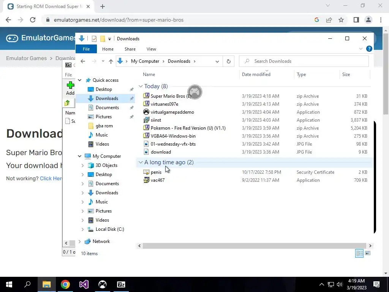
Task: Click the Search Downloads field
Action: coord(304,61)
